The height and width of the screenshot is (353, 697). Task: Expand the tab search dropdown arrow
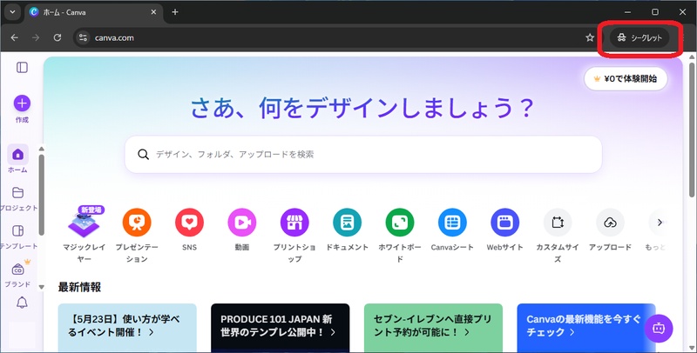[x=12, y=12]
